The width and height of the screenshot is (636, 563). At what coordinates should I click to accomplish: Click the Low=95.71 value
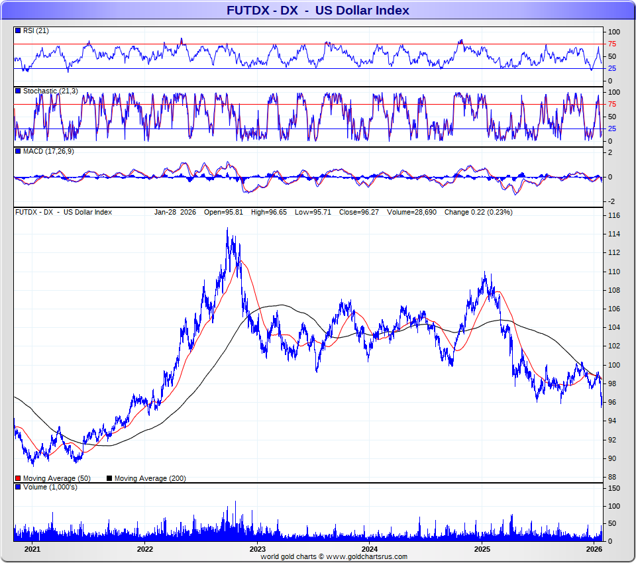313,212
